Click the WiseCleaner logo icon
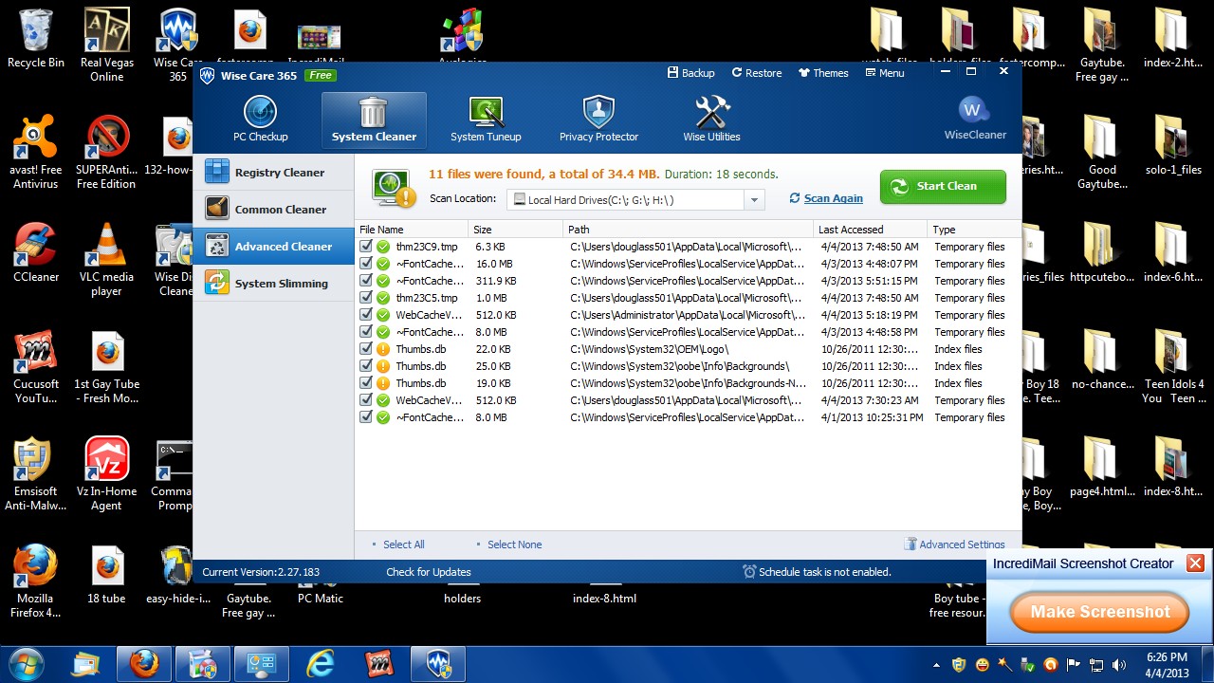Viewport: 1214px width, 683px height. tap(974, 111)
